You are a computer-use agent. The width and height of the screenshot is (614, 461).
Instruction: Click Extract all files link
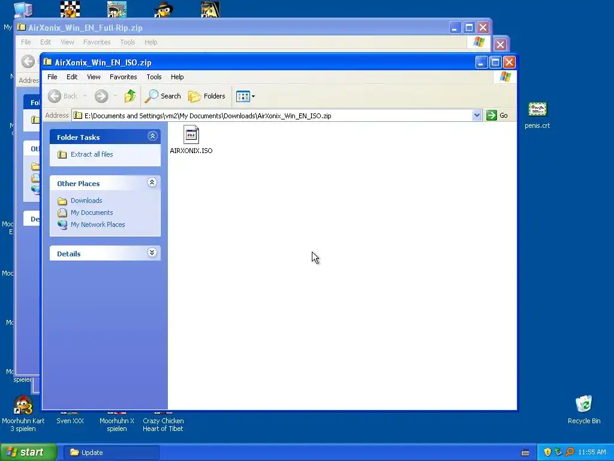(x=92, y=154)
